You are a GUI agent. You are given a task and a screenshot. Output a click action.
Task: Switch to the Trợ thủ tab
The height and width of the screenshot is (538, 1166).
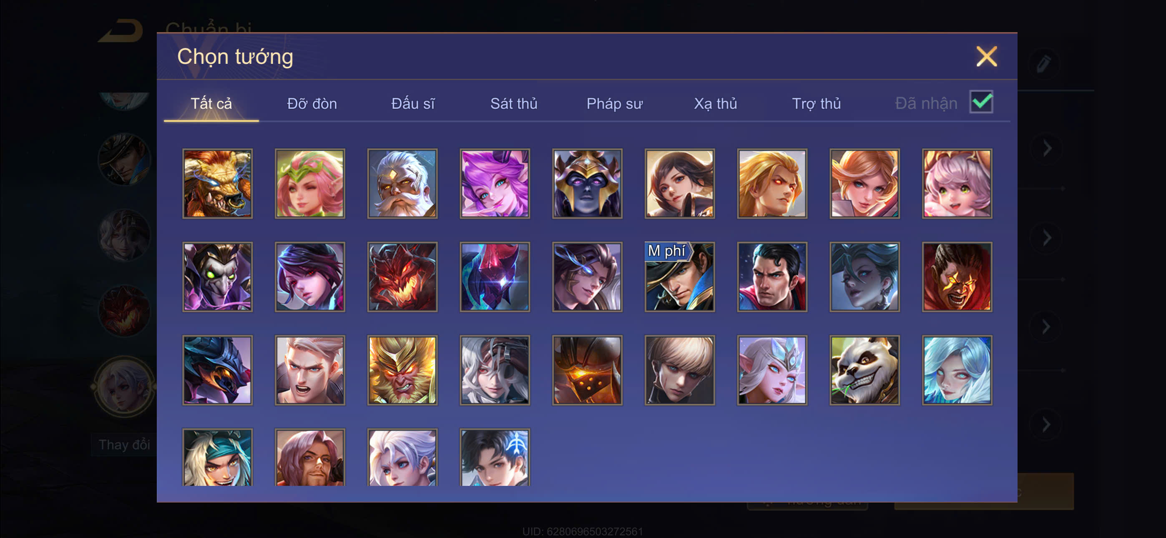[x=816, y=104]
